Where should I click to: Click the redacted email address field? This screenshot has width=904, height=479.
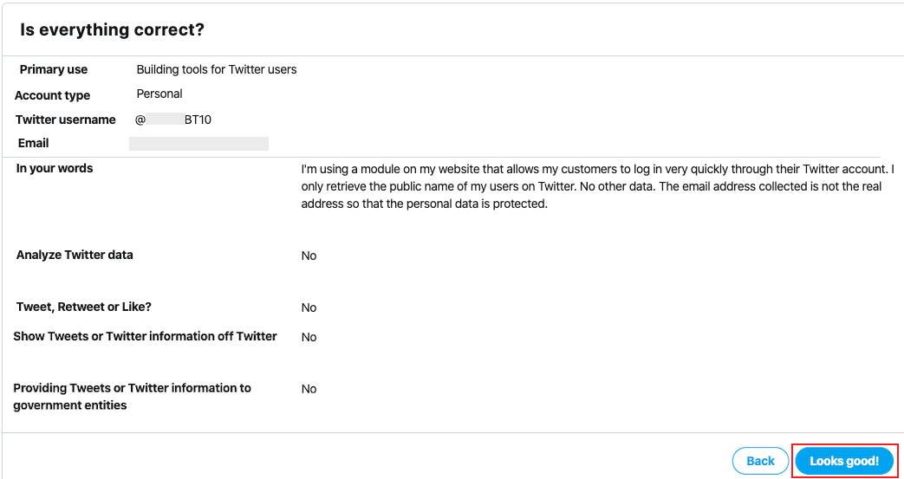[198, 144]
